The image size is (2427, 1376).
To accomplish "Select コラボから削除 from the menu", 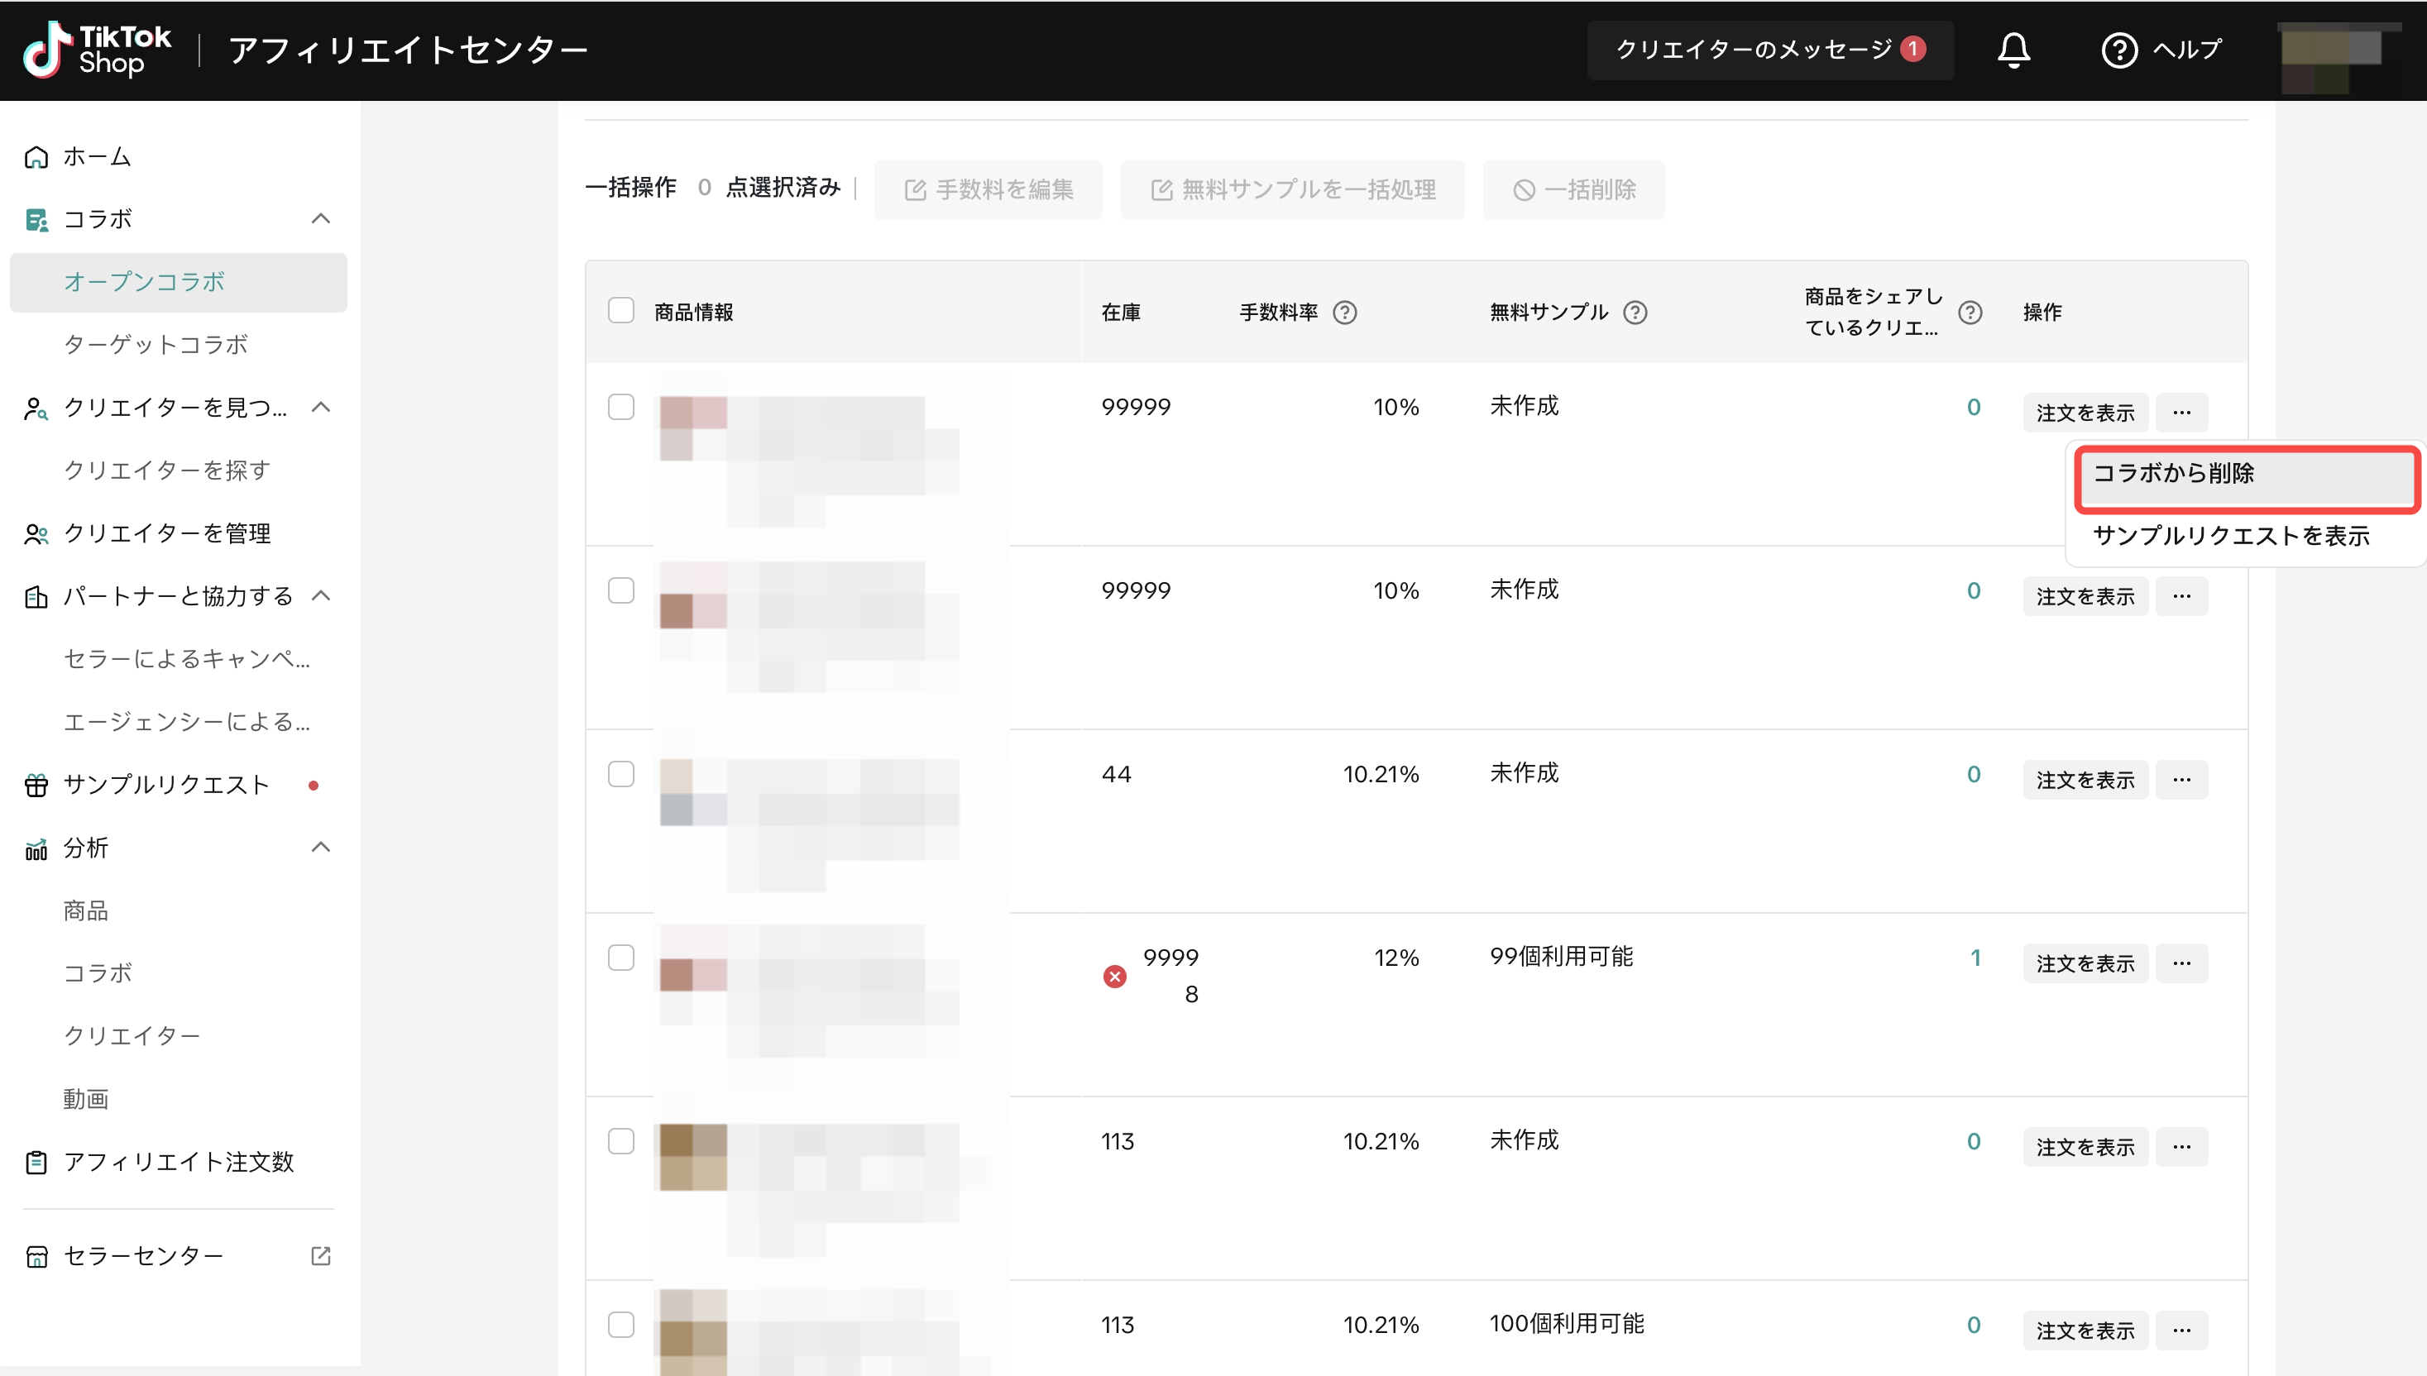I will point(2246,475).
